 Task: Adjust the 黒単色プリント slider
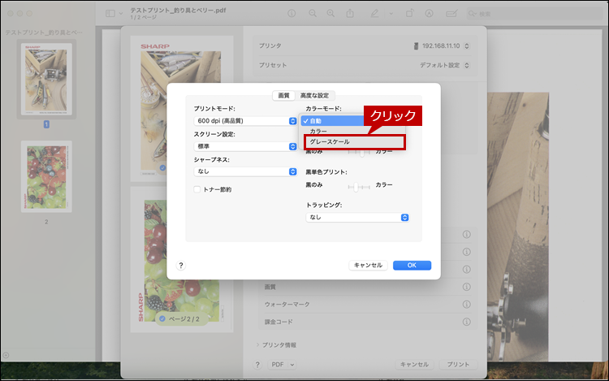point(355,186)
